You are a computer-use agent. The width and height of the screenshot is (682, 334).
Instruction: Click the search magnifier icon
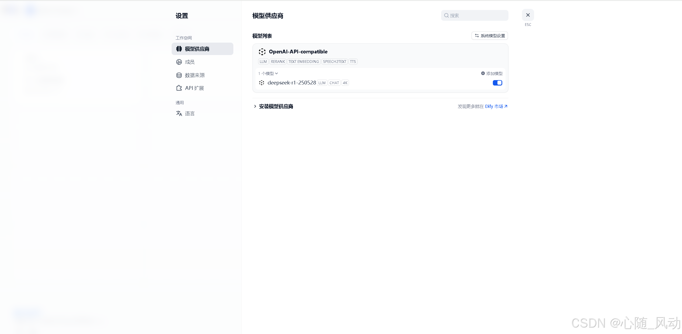[446, 16]
